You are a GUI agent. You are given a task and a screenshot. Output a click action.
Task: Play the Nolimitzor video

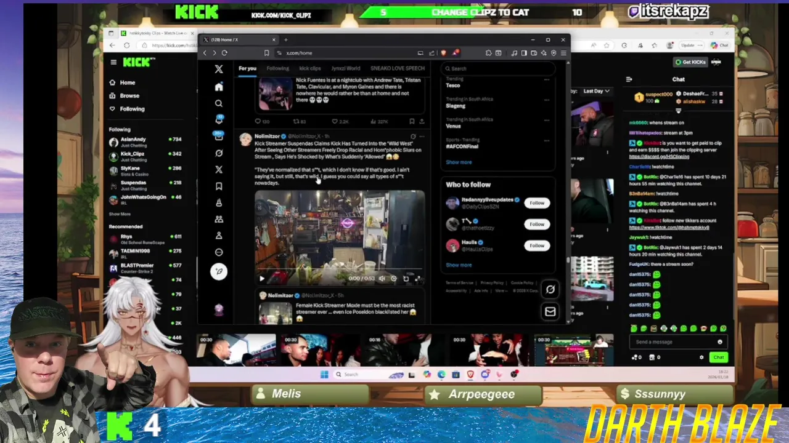pyautogui.click(x=261, y=279)
